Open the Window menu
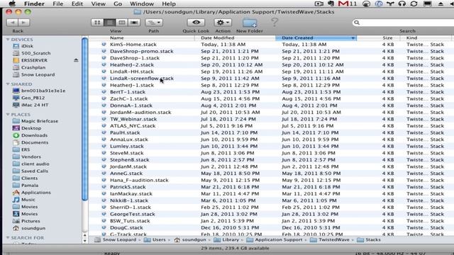 click(142, 4)
